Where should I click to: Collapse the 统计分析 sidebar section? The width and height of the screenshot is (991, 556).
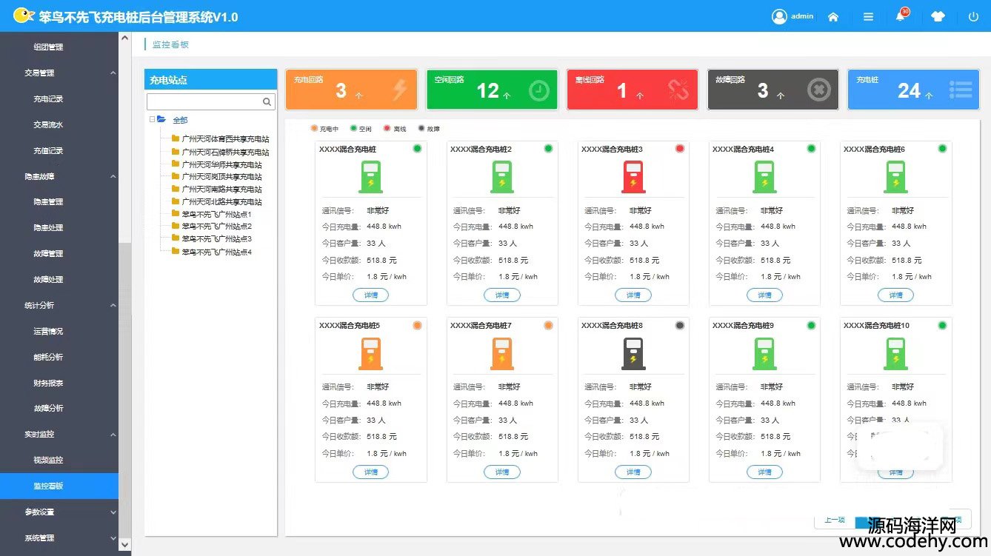tap(113, 306)
